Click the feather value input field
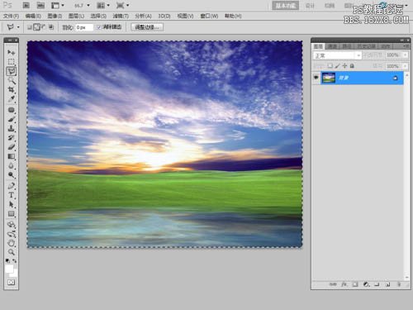 point(84,27)
